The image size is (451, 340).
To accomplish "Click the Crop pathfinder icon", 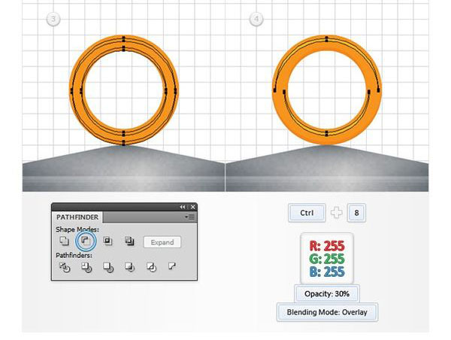I will point(130,268).
